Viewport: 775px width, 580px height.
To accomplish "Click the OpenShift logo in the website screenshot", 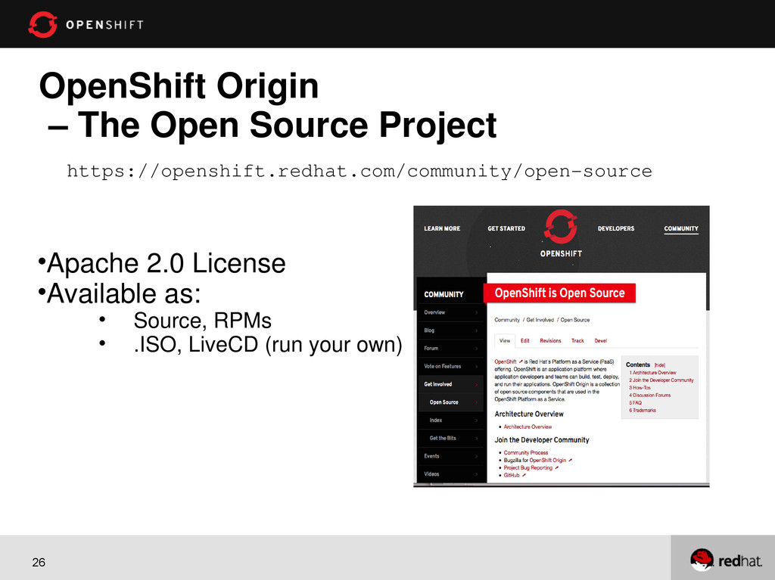I will [x=561, y=234].
